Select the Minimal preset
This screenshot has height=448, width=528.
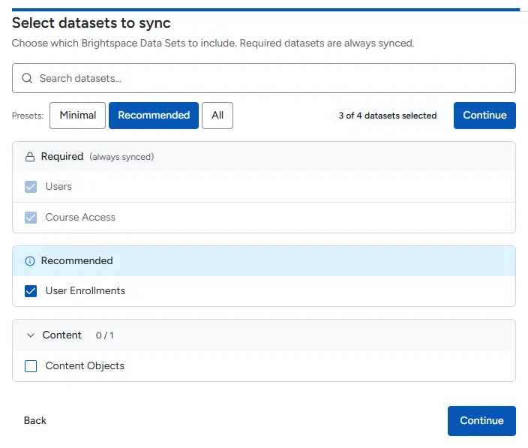[77, 116]
